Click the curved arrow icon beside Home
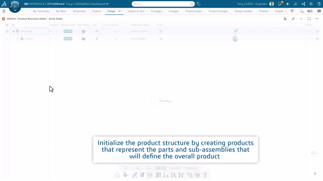Screen dimensions: 323x181 click(125, 175)
